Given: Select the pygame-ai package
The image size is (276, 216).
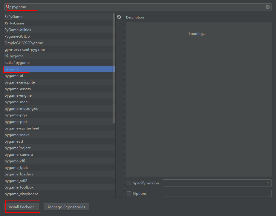Looking at the screenshot, I should [x=59, y=76].
